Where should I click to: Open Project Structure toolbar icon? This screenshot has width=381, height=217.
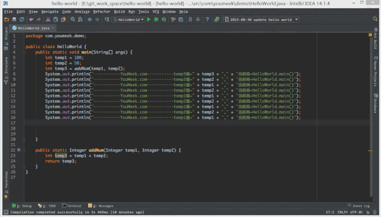(181, 20)
